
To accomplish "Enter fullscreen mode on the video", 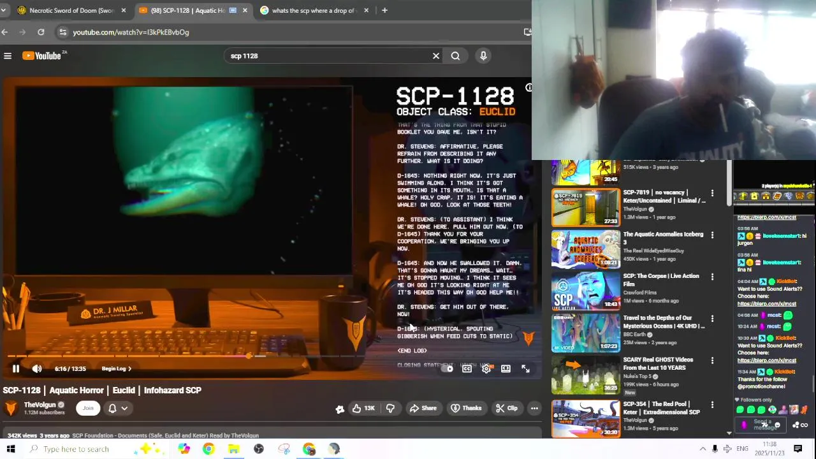I will [525, 368].
